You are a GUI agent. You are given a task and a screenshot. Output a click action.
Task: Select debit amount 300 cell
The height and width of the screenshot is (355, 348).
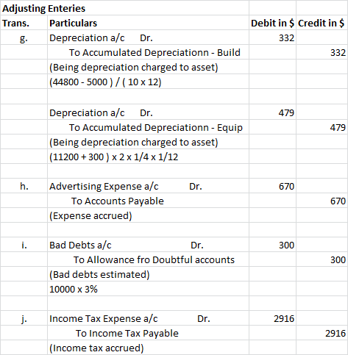(x=272, y=245)
